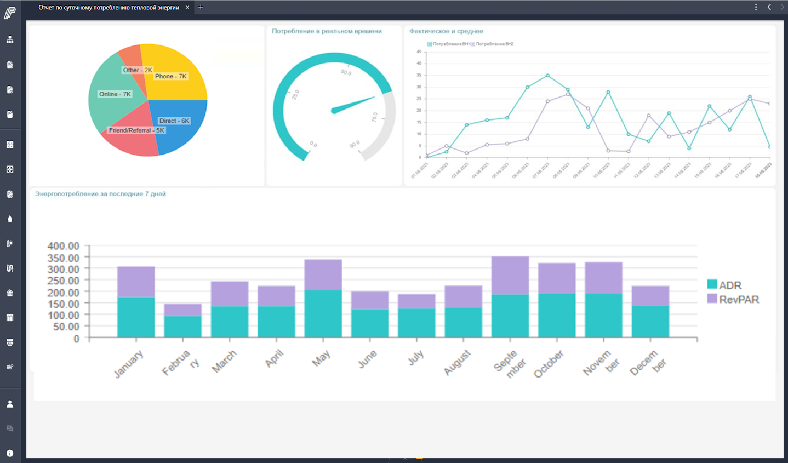This screenshot has width=788, height=463.
Task: Open the house icon in sidebar
Action: coord(10,293)
